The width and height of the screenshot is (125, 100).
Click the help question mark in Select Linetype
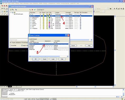coord(66,35)
